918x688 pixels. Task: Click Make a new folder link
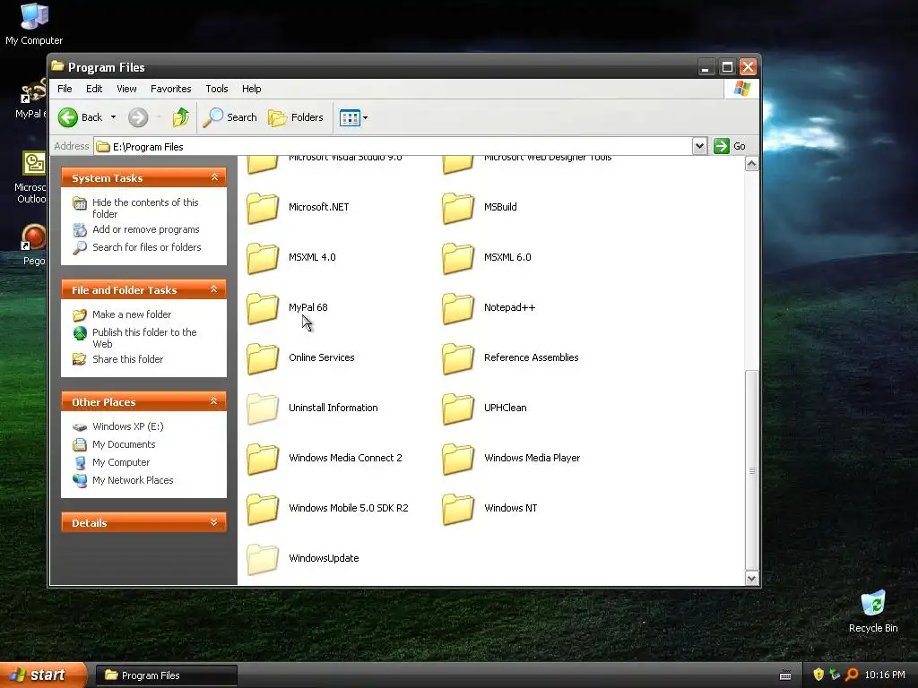[132, 314]
